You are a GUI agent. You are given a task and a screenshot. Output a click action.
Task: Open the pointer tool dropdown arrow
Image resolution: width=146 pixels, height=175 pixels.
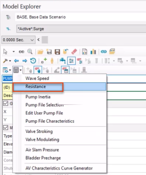click(14, 52)
